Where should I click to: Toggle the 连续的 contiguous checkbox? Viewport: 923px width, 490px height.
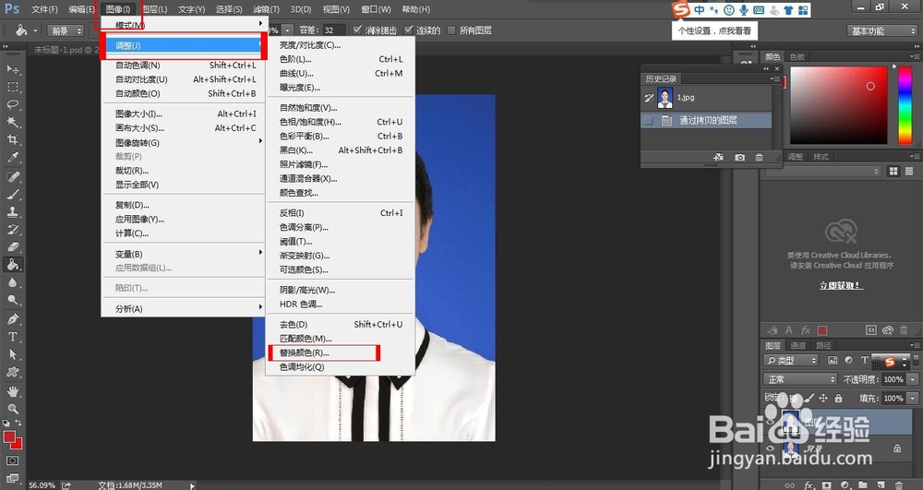pos(409,30)
